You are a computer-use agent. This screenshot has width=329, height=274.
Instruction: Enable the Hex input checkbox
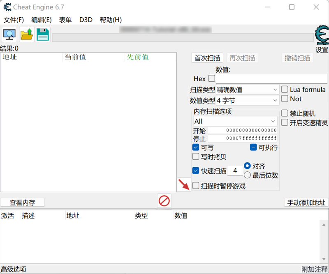tap(211, 78)
